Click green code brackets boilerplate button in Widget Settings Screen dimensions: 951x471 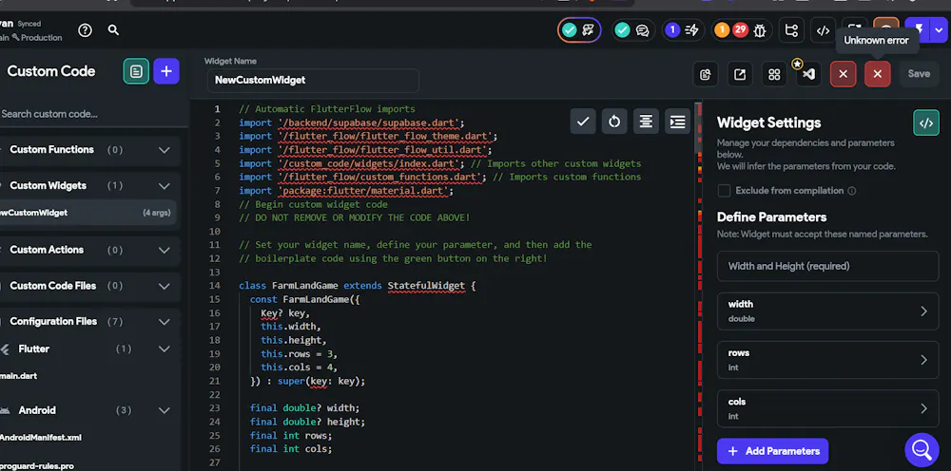click(x=926, y=122)
